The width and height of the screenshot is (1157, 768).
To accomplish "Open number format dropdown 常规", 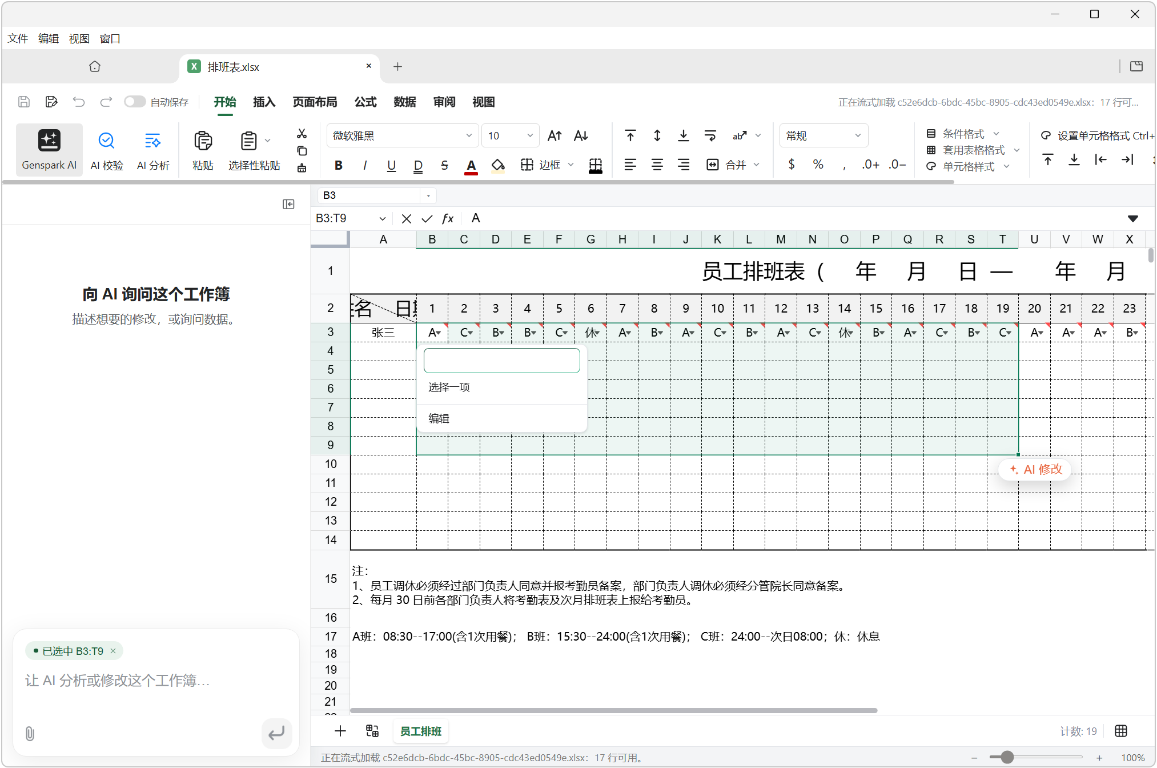I will click(x=823, y=136).
